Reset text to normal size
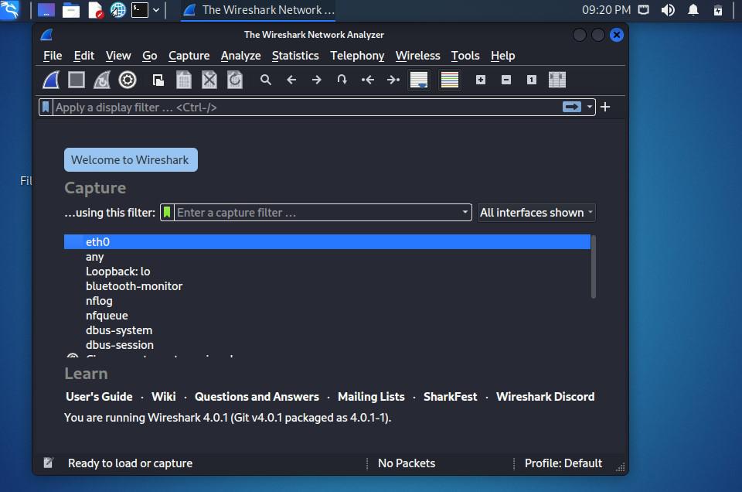Screen dimensions: 742x492 tap(532, 80)
